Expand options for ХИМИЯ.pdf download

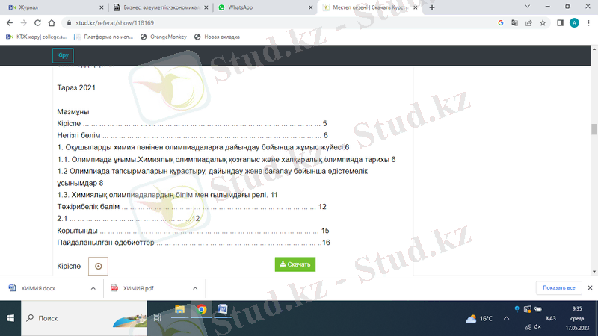195,288
